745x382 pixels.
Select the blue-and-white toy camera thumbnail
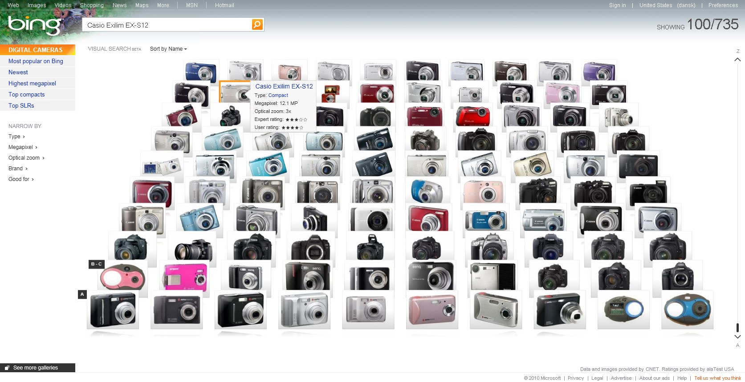click(x=687, y=310)
